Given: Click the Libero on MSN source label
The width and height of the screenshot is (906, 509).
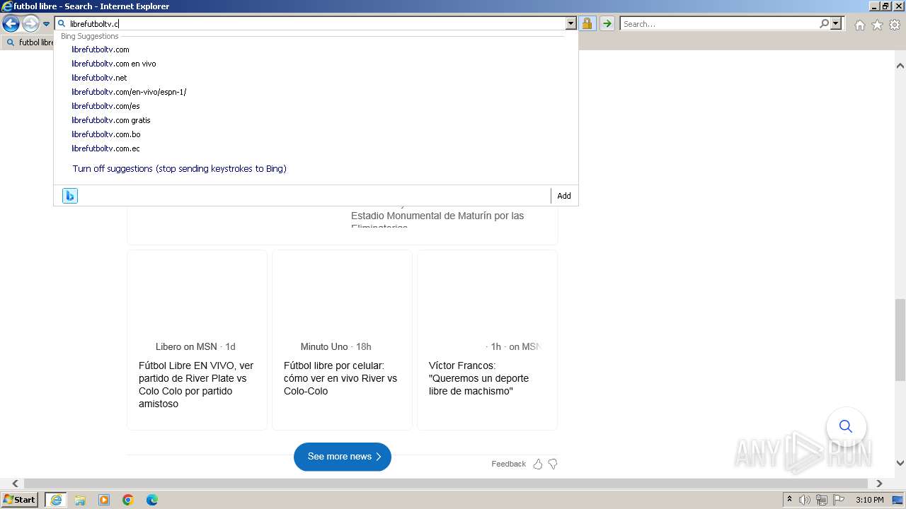Looking at the screenshot, I should tap(186, 346).
